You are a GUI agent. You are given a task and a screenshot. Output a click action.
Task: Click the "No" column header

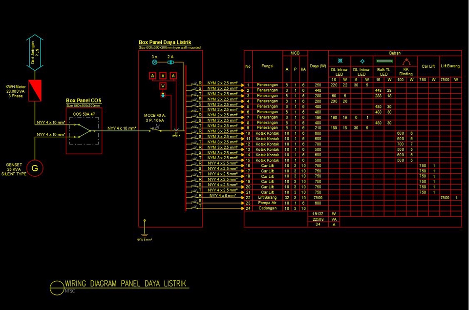coord(248,66)
